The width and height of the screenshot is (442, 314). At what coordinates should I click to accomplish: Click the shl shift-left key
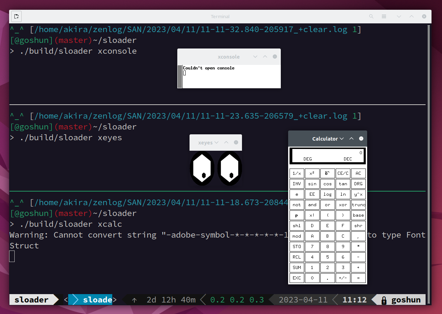pos(297,226)
